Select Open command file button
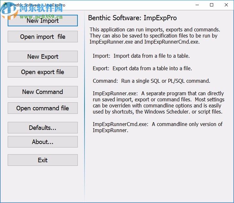Screen dimensions: 234x203 click(x=43, y=108)
